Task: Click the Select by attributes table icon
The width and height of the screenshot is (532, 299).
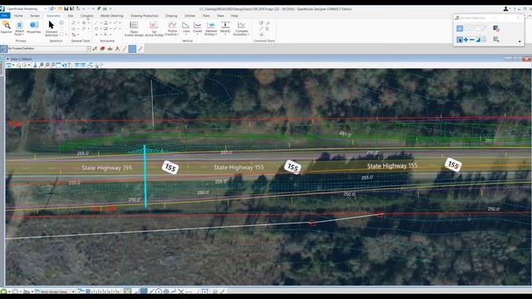Action: (496, 40)
